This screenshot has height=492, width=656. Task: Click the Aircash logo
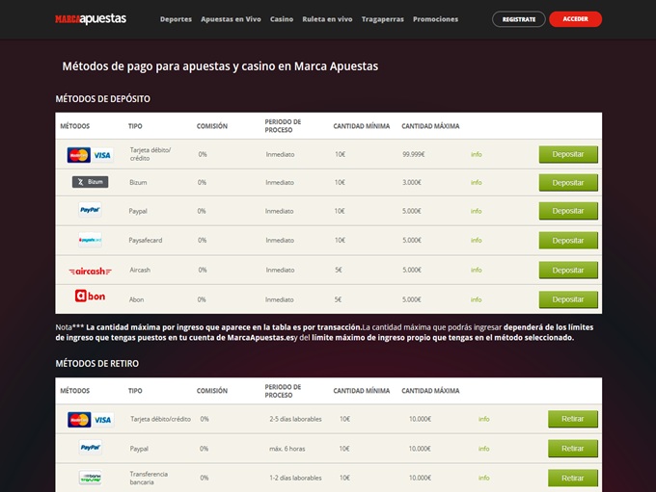tap(90, 271)
